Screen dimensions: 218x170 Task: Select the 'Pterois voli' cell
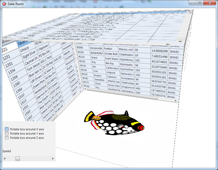[126, 50]
